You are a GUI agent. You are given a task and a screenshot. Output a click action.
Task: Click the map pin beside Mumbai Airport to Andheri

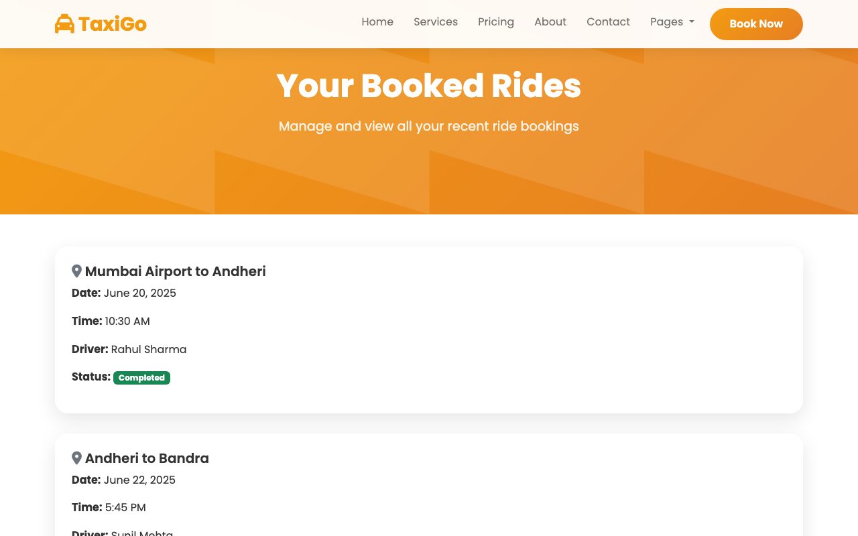pyautogui.click(x=76, y=271)
